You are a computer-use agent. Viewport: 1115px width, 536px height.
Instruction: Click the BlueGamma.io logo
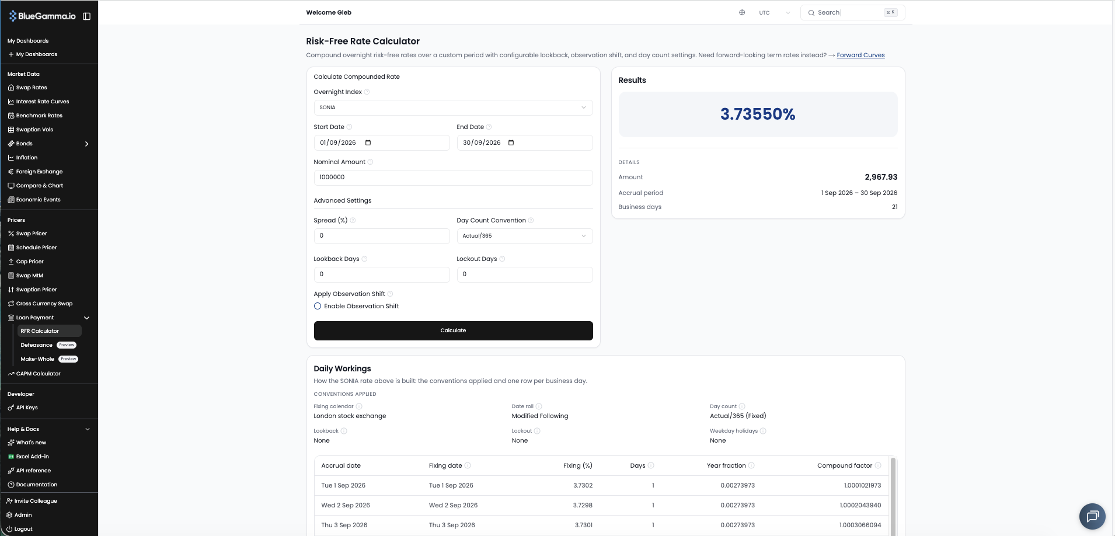(42, 16)
